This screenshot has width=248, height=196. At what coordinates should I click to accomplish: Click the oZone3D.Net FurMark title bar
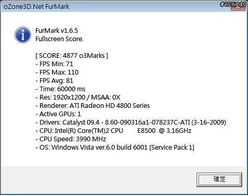pos(124,7)
